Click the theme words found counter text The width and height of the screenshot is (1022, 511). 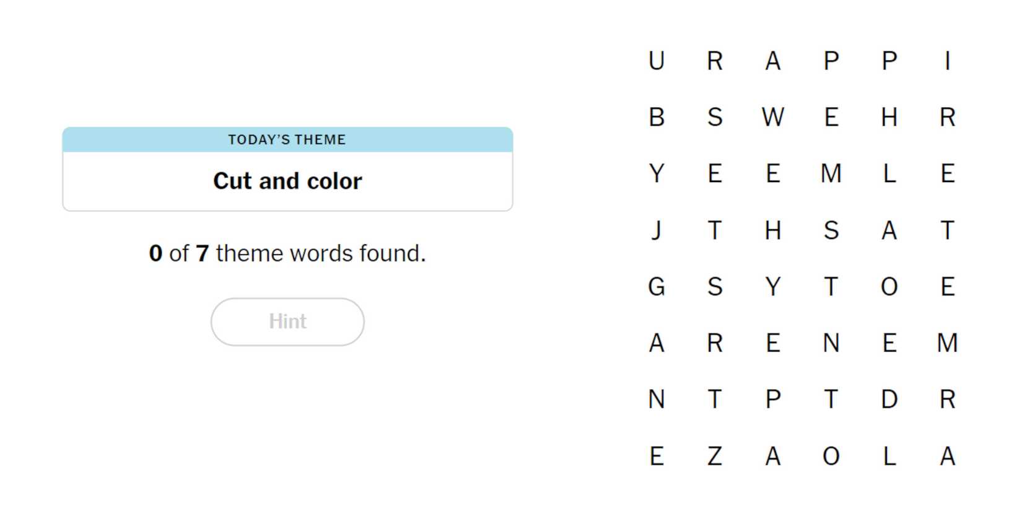point(287,253)
